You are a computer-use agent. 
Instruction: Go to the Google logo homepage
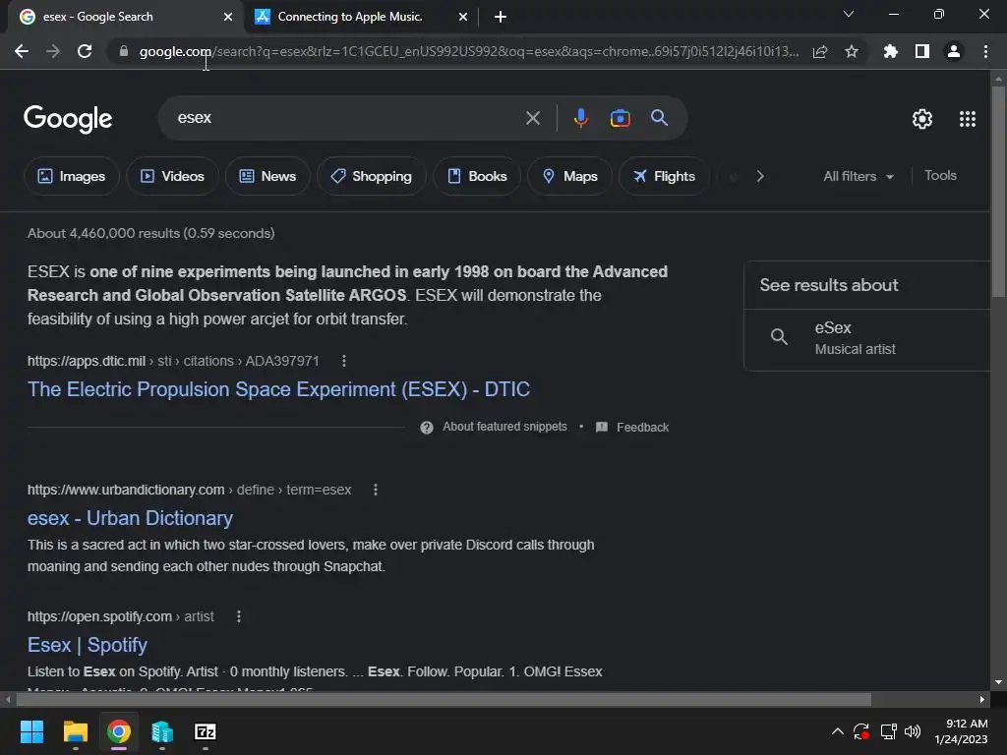68,119
